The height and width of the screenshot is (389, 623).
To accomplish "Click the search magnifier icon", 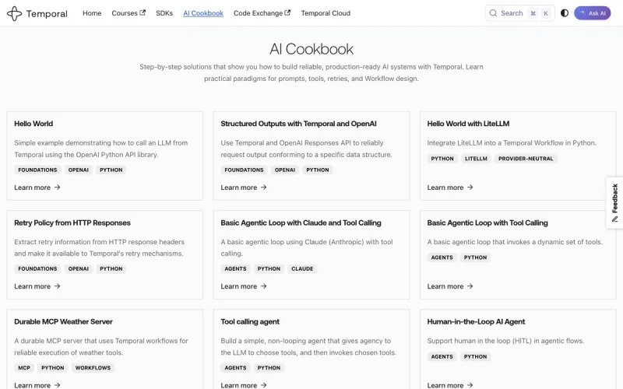I will click(x=493, y=13).
